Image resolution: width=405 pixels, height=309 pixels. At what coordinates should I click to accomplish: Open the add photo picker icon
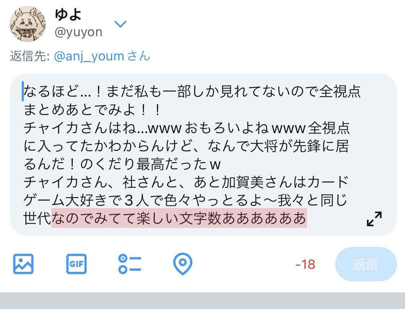(23, 264)
